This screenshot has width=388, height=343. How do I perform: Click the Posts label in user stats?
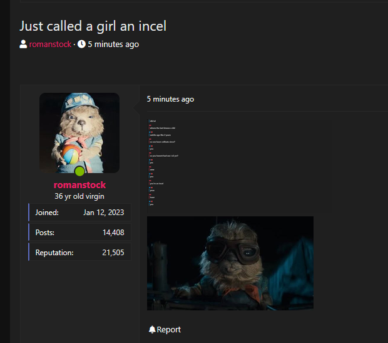45,233
